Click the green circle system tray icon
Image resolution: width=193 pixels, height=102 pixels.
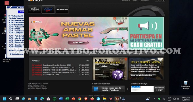tap(159, 99)
